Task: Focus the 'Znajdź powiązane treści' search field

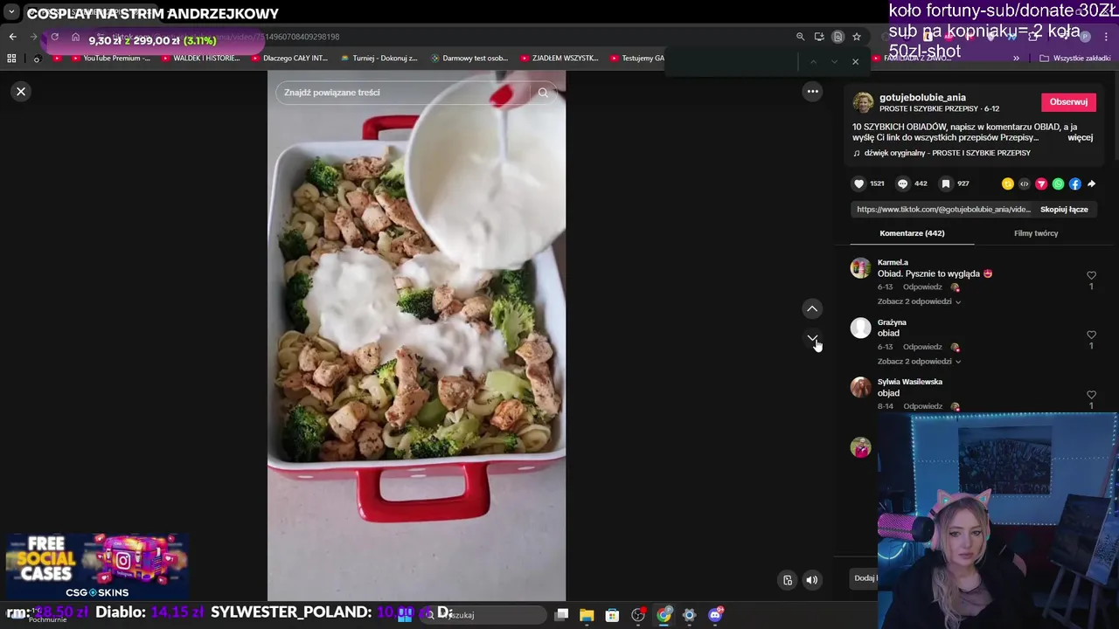Action: click(402, 93)
